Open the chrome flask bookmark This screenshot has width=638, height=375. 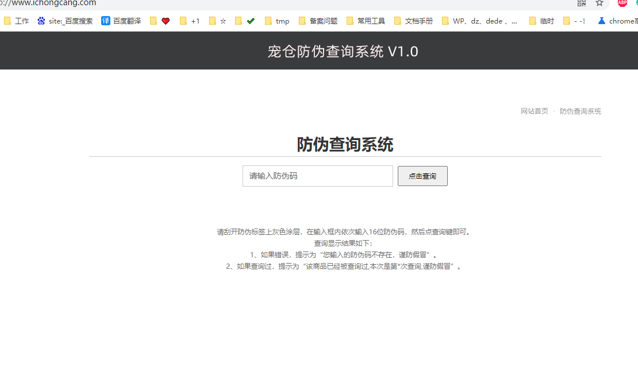coord(617,21)
